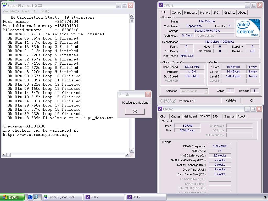Select the About tab in the lower CPU-Z window
268x201 pixels.
coord(242,116)
